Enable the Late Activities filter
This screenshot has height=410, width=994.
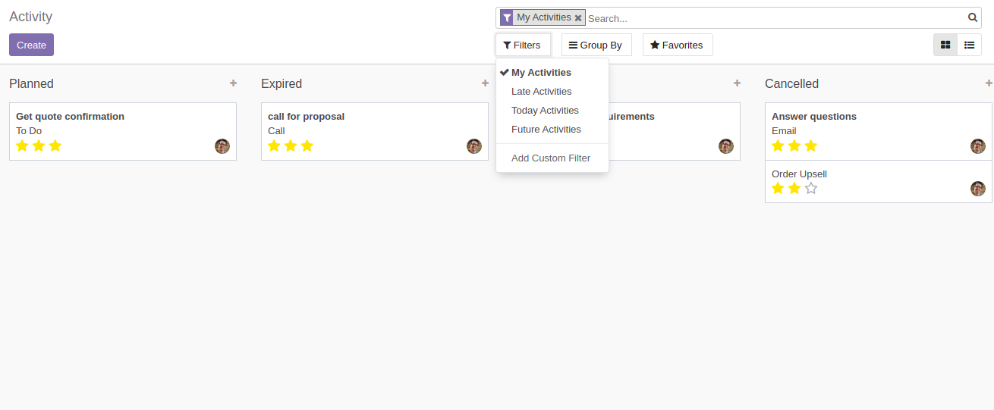[541, 92]
